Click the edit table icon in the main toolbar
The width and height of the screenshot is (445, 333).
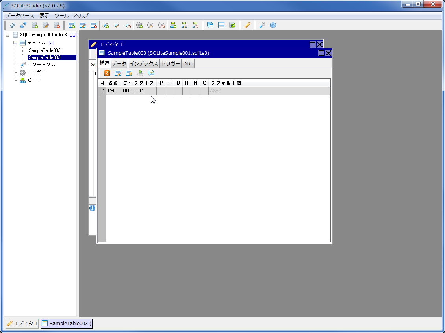[x=83, y=25]
